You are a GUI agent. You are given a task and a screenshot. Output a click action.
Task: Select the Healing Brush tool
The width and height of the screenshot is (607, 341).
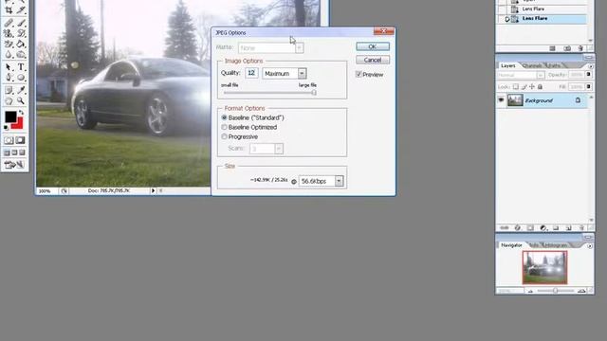(x=9, y=23)
